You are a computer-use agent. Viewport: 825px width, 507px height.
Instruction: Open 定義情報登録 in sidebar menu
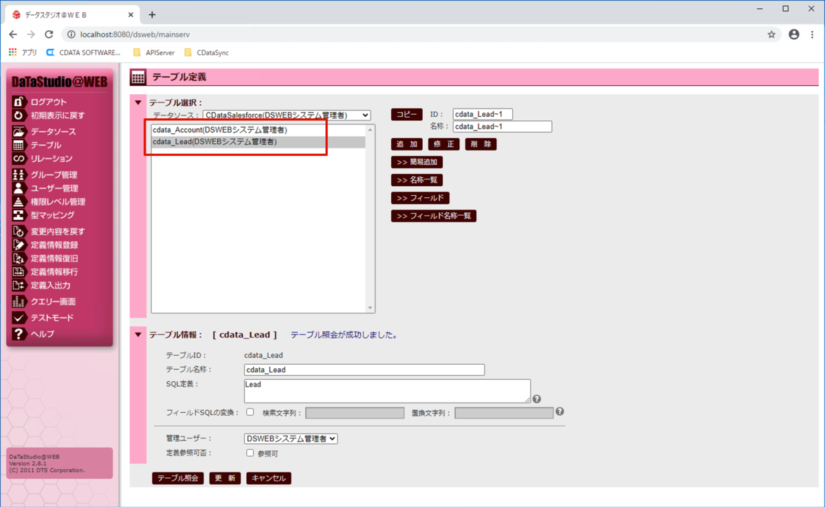(x=54, y=245)
